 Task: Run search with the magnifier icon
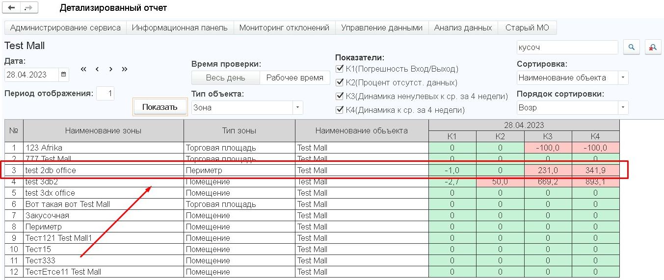(x=632, y=48)
